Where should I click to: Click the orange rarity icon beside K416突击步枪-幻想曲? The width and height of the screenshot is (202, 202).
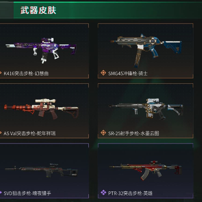(x=1, y=73)
